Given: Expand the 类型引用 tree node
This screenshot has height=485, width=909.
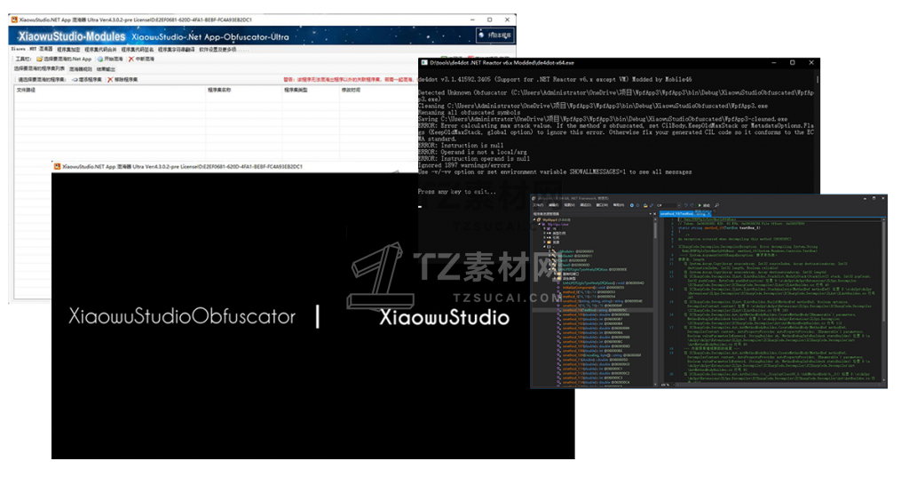Looking at the screenshot, I should [x=544, y=234].
